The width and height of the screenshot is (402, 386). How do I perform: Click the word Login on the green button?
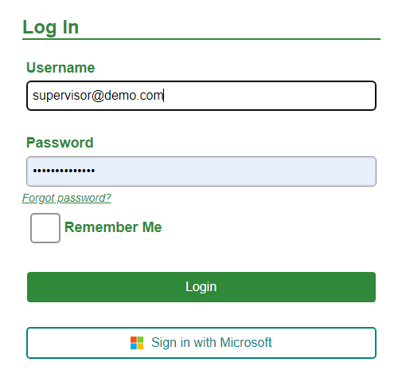(201, 287)
